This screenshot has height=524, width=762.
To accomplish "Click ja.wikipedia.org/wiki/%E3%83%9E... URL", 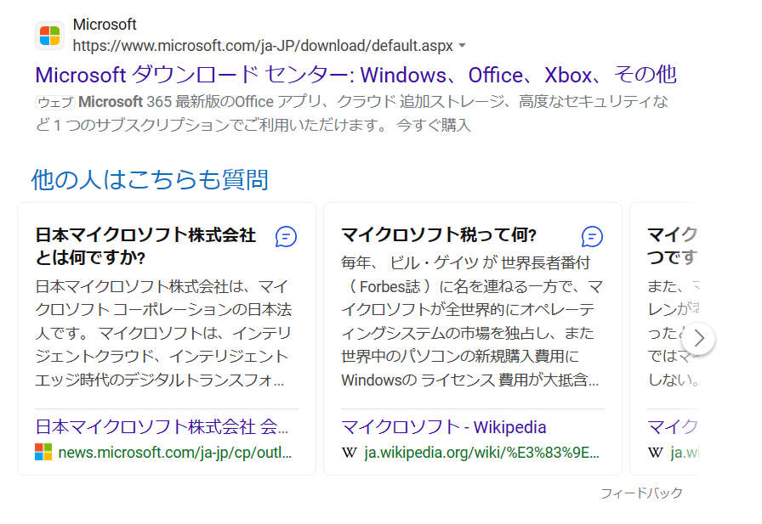I will point(481,452).
